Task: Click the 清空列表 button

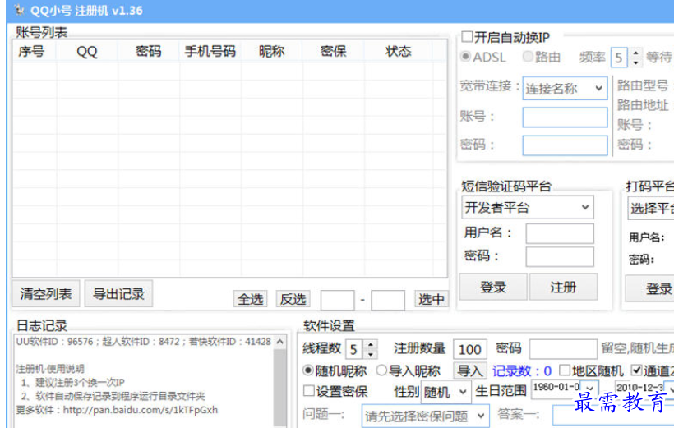Action: coord(46,294)
